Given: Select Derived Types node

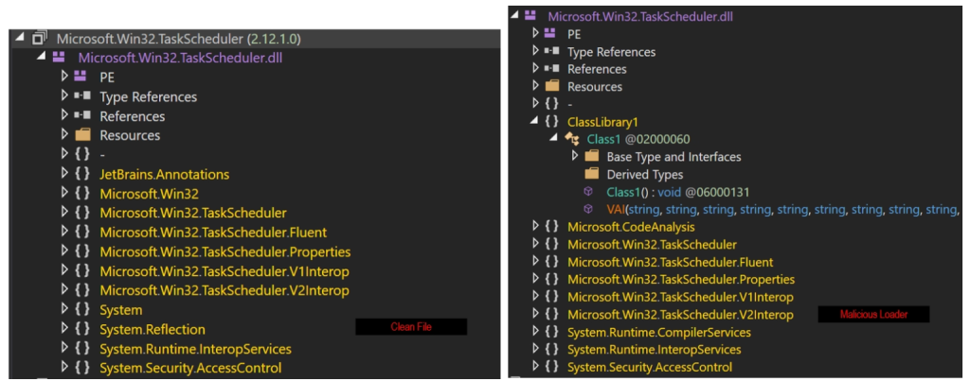Looking at the screenshot, I should pyautogui.click(x=644, y=174).
